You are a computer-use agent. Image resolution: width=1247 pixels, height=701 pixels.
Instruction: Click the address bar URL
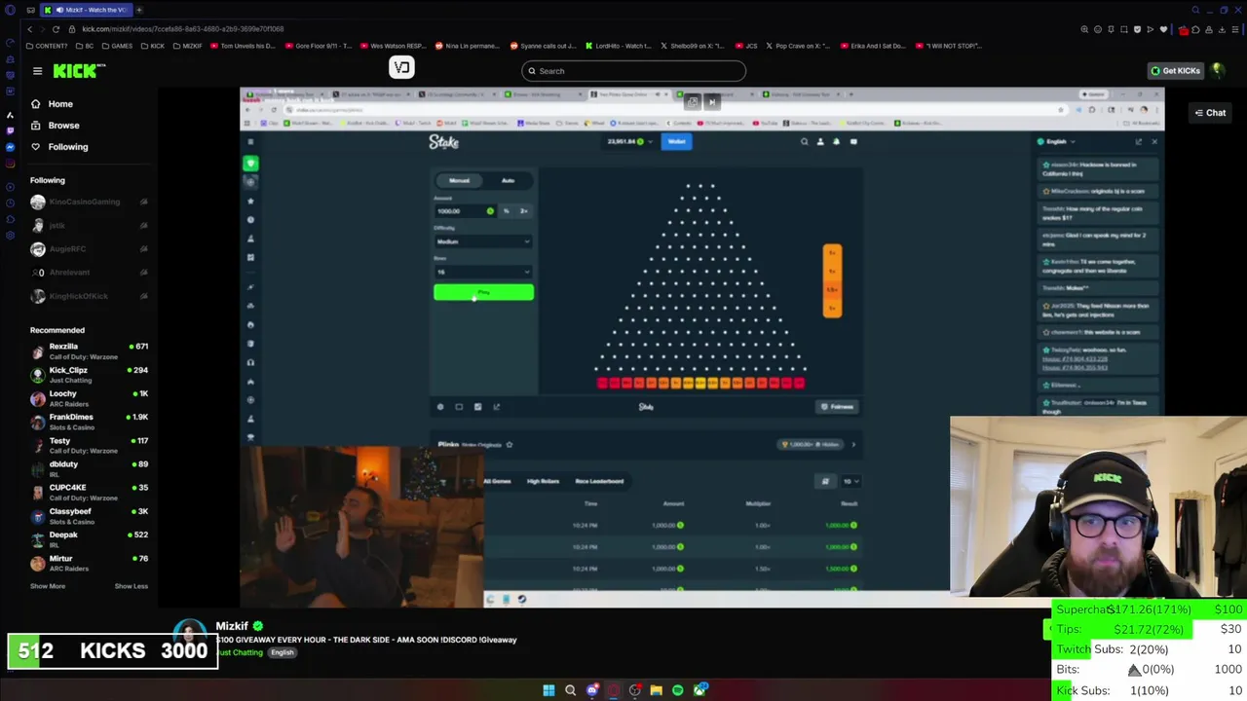pos(183,29)
